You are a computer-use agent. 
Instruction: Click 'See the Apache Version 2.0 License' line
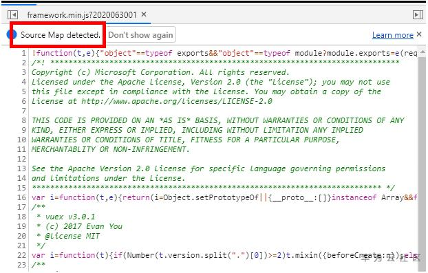click(208, 168)
